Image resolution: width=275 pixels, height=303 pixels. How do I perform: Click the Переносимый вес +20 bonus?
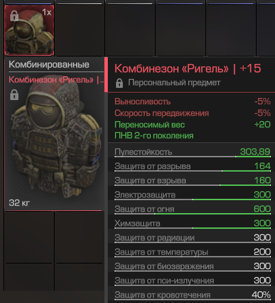[192, 125]
